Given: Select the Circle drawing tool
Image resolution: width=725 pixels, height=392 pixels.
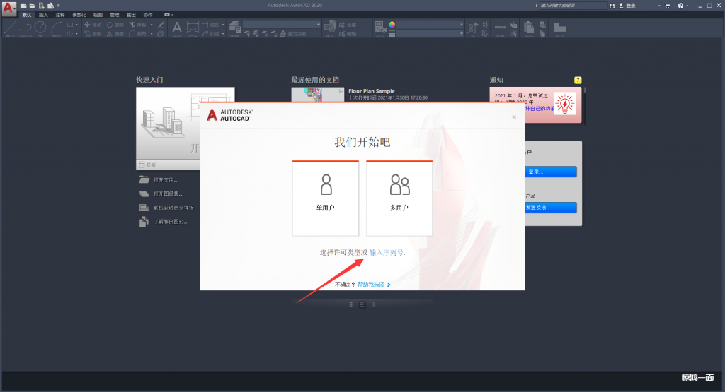Looking at the screenshot, I should pyautogui.click(x=40, y=27).
